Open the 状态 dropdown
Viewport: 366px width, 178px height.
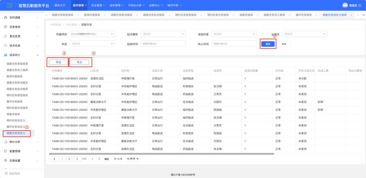coord(92,44)
